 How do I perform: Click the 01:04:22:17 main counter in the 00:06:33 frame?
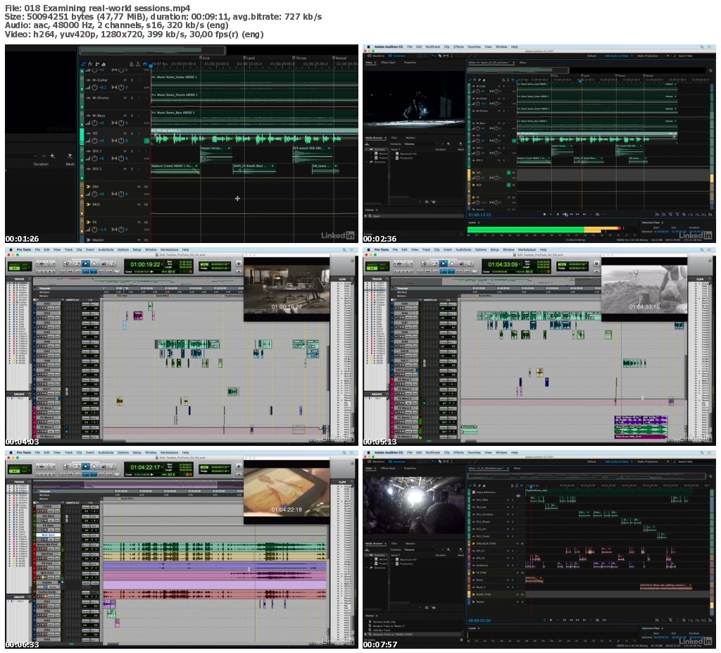[x=145, y=468]
